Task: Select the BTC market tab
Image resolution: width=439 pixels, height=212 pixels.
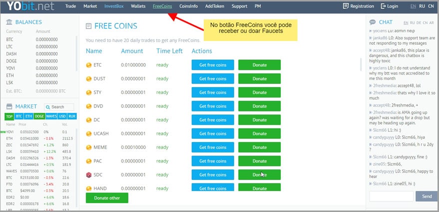Action: [x=19, y=116]
